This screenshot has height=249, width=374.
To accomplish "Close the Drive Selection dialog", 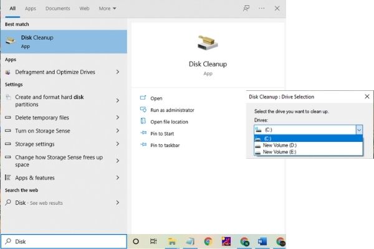I will [x=367, y=96].
